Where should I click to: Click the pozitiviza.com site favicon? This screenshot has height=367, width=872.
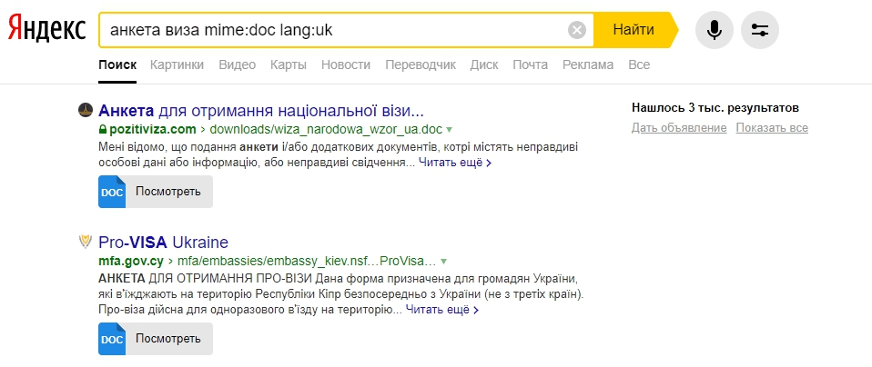(x=86, y=111)
